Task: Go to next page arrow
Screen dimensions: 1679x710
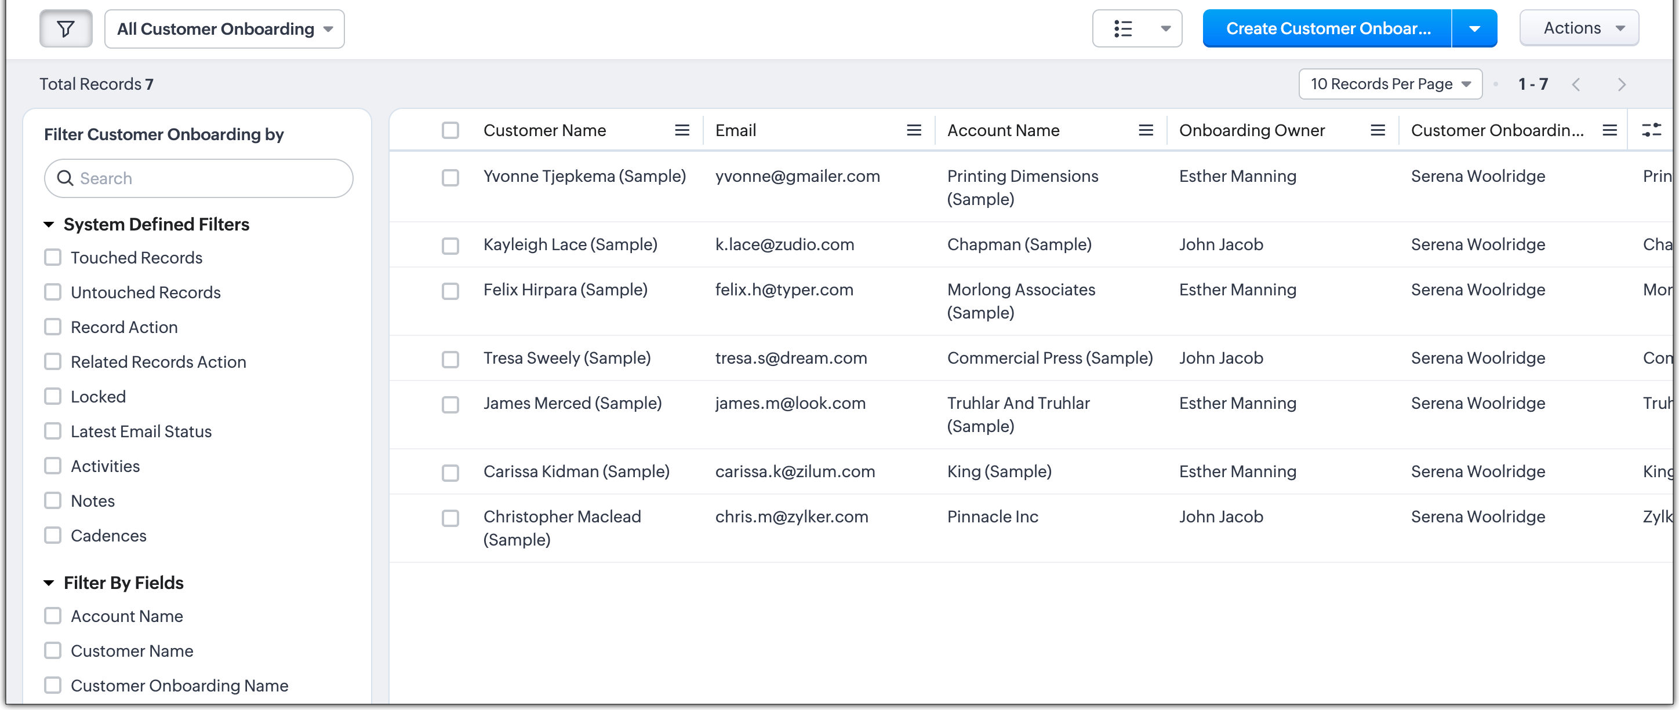Action: coord(1622,85)
